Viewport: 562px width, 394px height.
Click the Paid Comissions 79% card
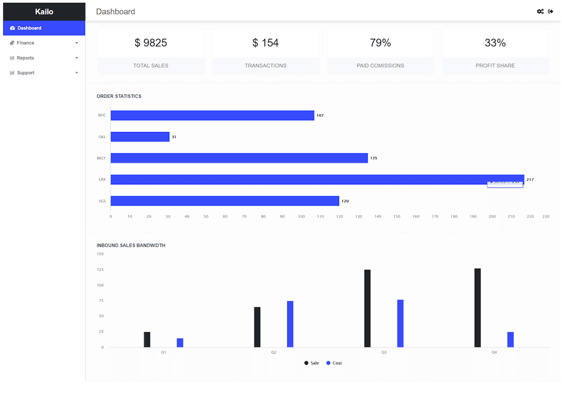pos(380,52)
